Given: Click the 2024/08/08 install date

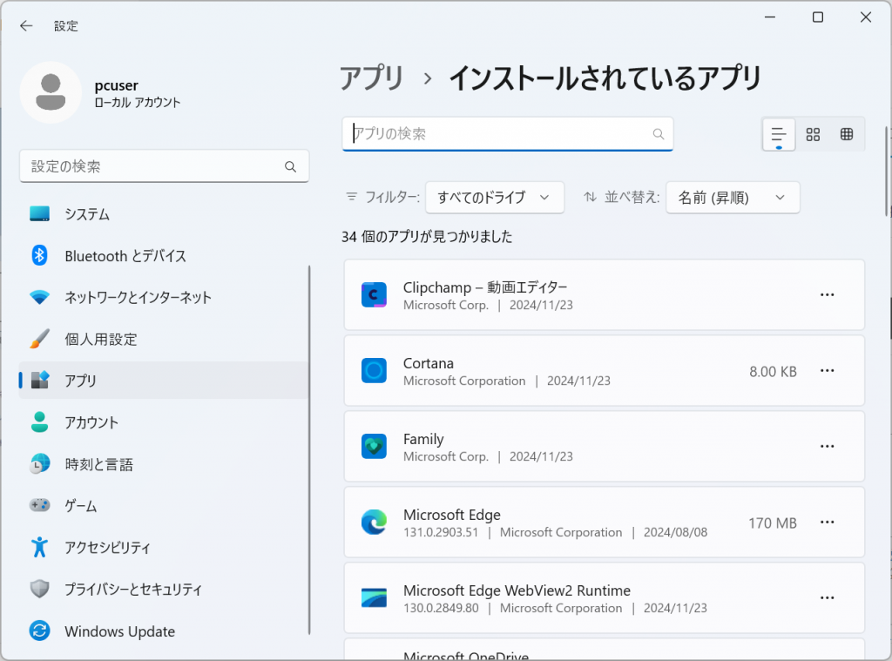Looking at the screenshot, I should (675, 532).
